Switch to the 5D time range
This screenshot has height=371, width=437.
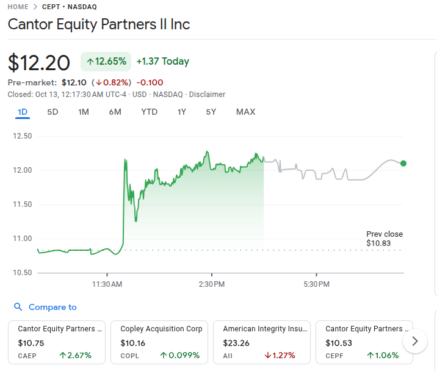coord(53,112)
